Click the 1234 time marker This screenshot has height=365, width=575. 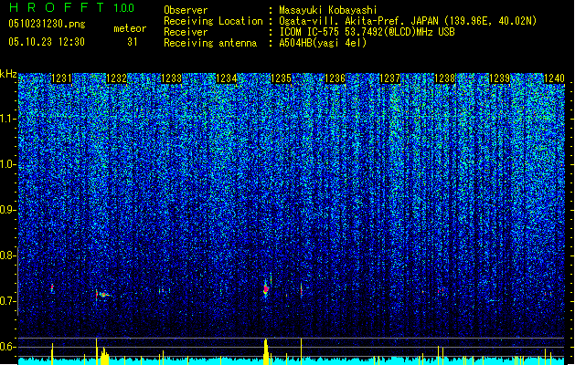(x=227, y=78)
